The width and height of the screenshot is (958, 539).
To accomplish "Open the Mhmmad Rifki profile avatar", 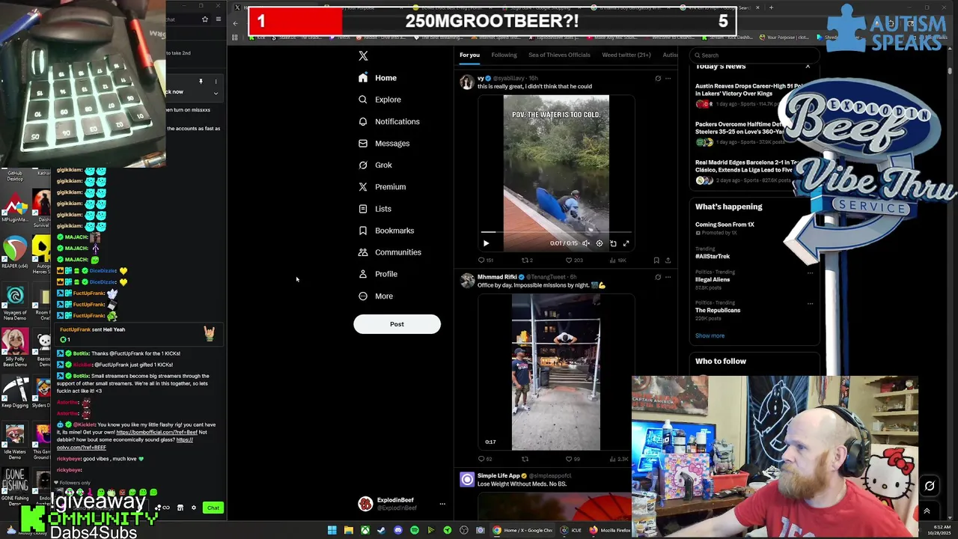I will [x=467, y=281].
